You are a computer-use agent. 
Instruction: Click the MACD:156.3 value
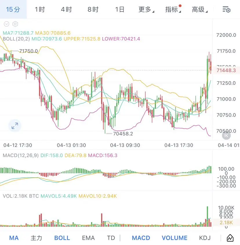pyautogui.click(x=103, y=155)
